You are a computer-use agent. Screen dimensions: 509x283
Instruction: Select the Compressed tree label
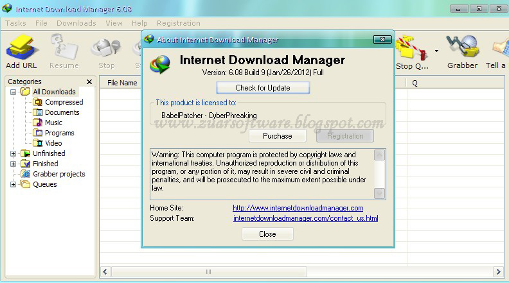[64, 102]
